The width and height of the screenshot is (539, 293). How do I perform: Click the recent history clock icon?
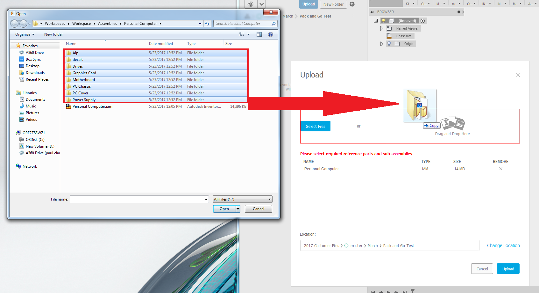coord(251,4)
